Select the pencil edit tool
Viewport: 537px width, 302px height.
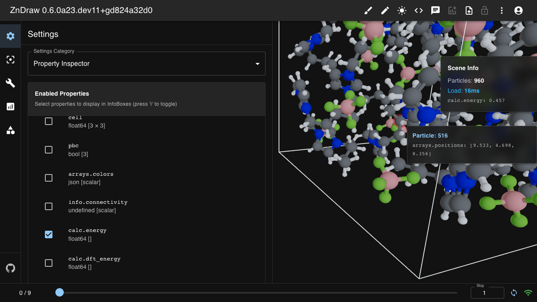click(x=385, y=10)
